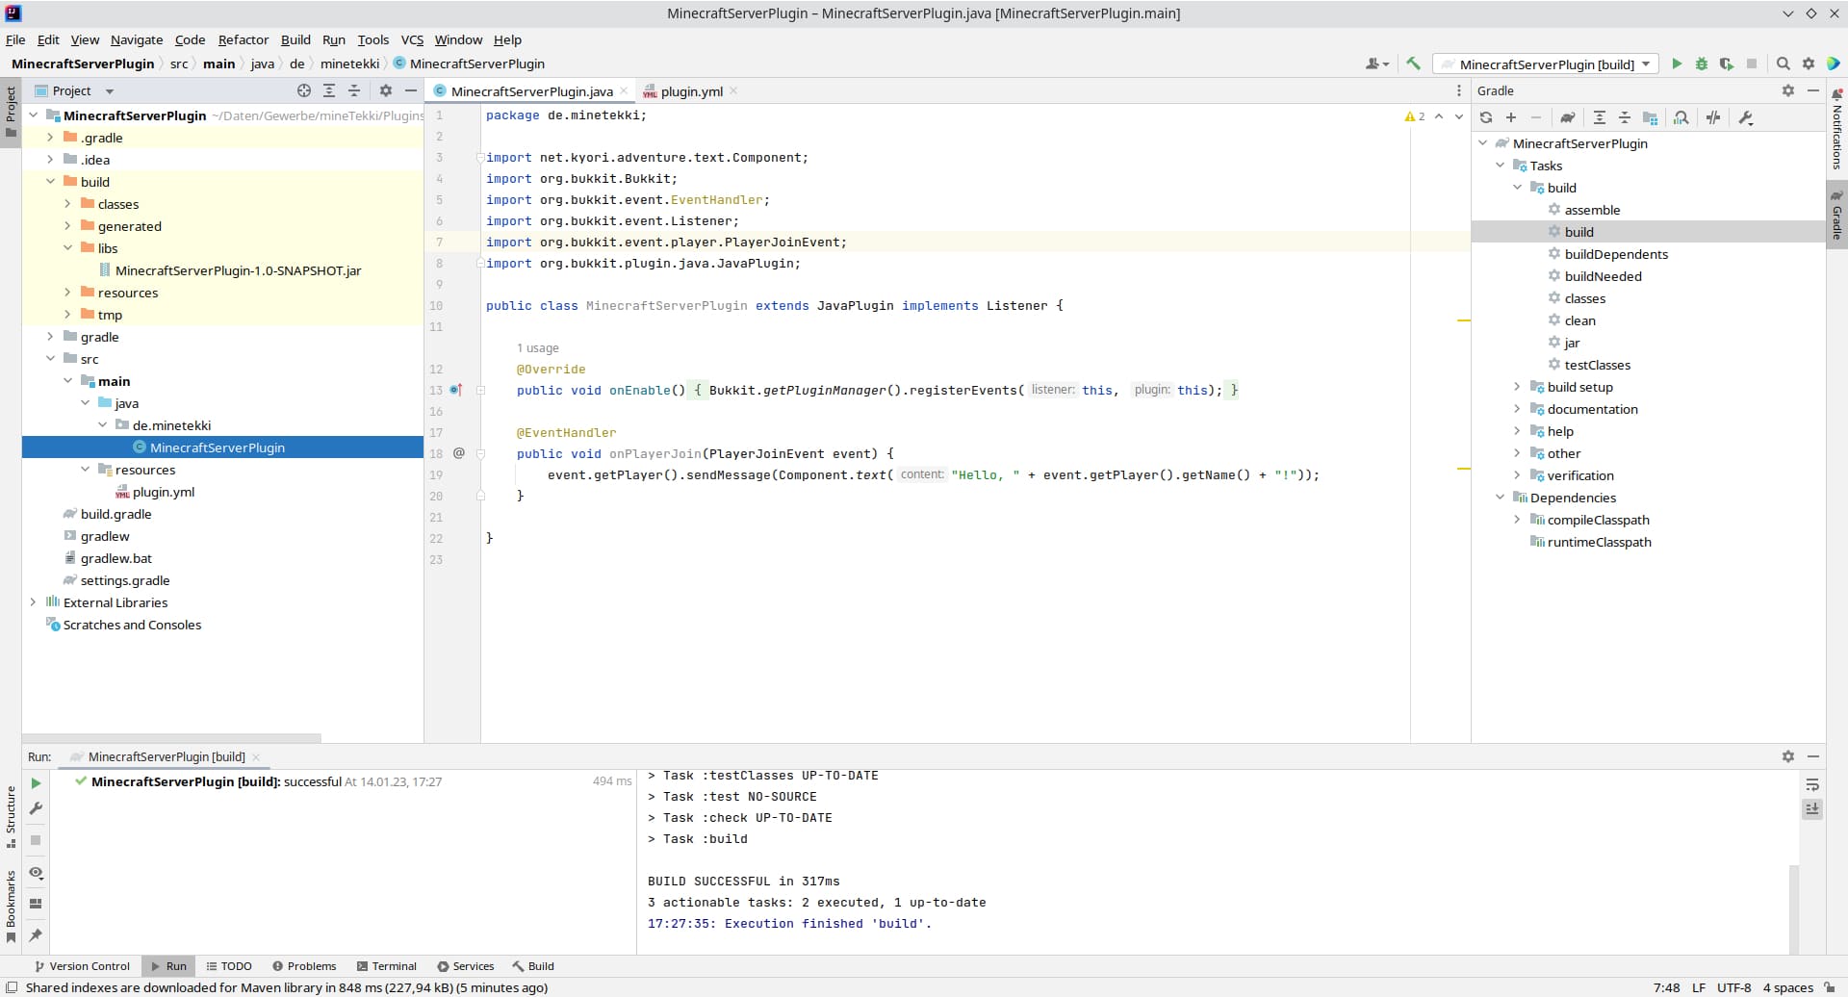Open the code-with-me user icon dropdown

1377,64
